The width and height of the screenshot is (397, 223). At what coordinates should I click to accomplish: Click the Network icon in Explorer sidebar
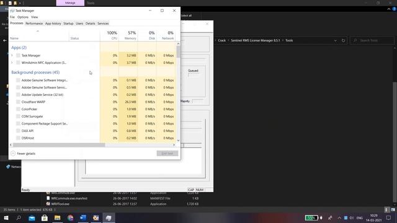coord(8,167)
